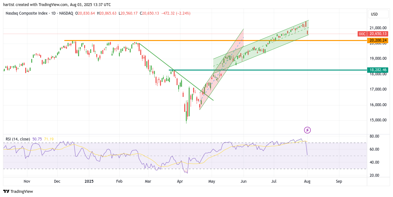Click the purple lightning event icon
393x197 pixels.
click(x=307, y=130)
